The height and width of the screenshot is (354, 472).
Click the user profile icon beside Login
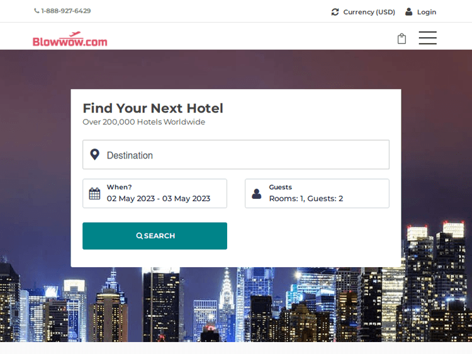tap(409, 12)
